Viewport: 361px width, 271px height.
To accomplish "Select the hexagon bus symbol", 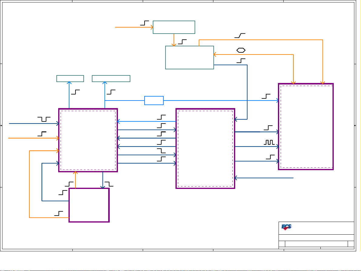I will 241,50.
